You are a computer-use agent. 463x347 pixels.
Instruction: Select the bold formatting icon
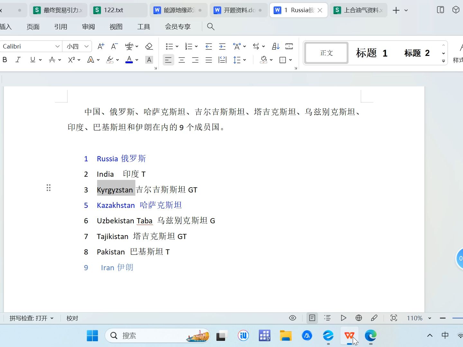[5, 60]
